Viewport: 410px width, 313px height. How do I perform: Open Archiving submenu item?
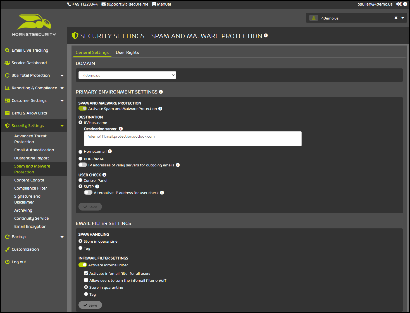[23, 210]
